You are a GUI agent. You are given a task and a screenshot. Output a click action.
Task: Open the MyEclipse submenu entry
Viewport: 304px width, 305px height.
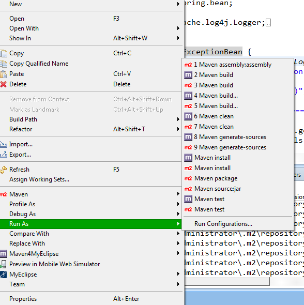pyautogui.click(x=90, y=274)
